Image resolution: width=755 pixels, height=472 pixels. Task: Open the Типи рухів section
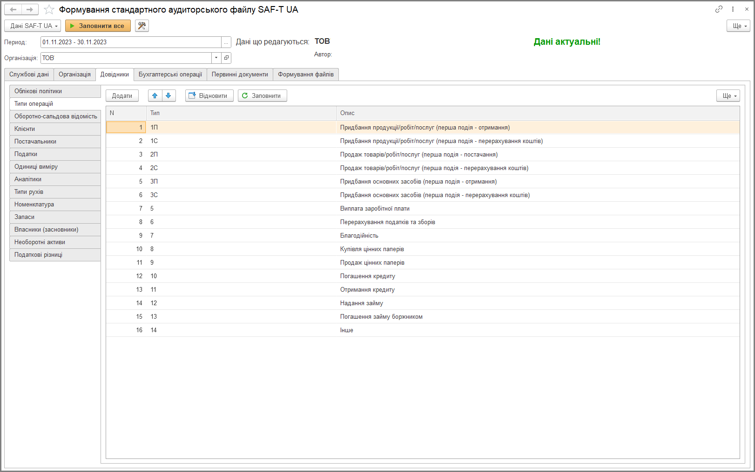(55, 192)
